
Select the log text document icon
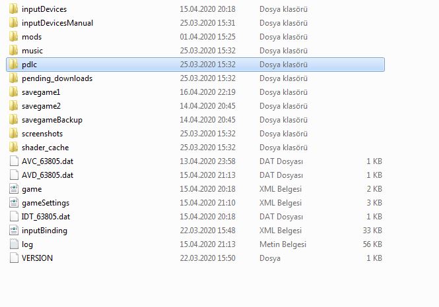click(14, 244)
